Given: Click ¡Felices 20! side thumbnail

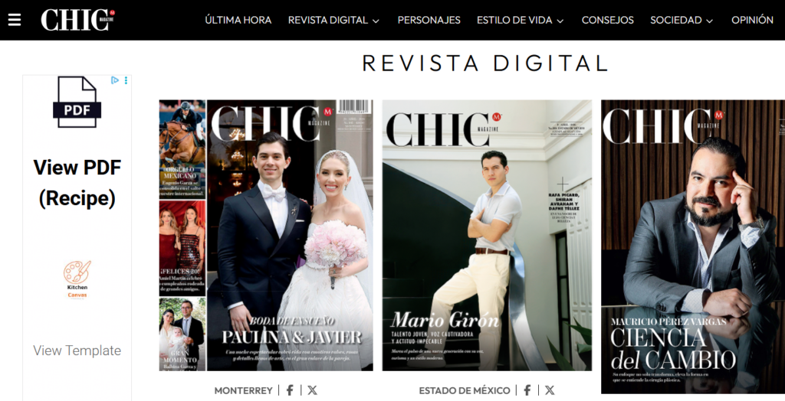Looking at the screenshot, I should [182, 248].
